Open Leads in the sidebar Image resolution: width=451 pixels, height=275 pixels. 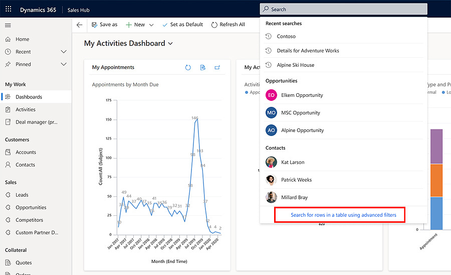(x=36, y=195)
